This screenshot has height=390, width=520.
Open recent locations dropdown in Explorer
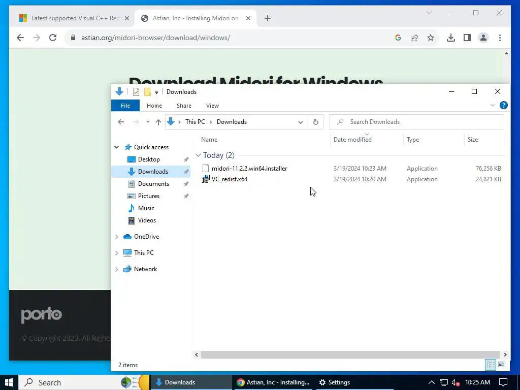tap(148, 122)
